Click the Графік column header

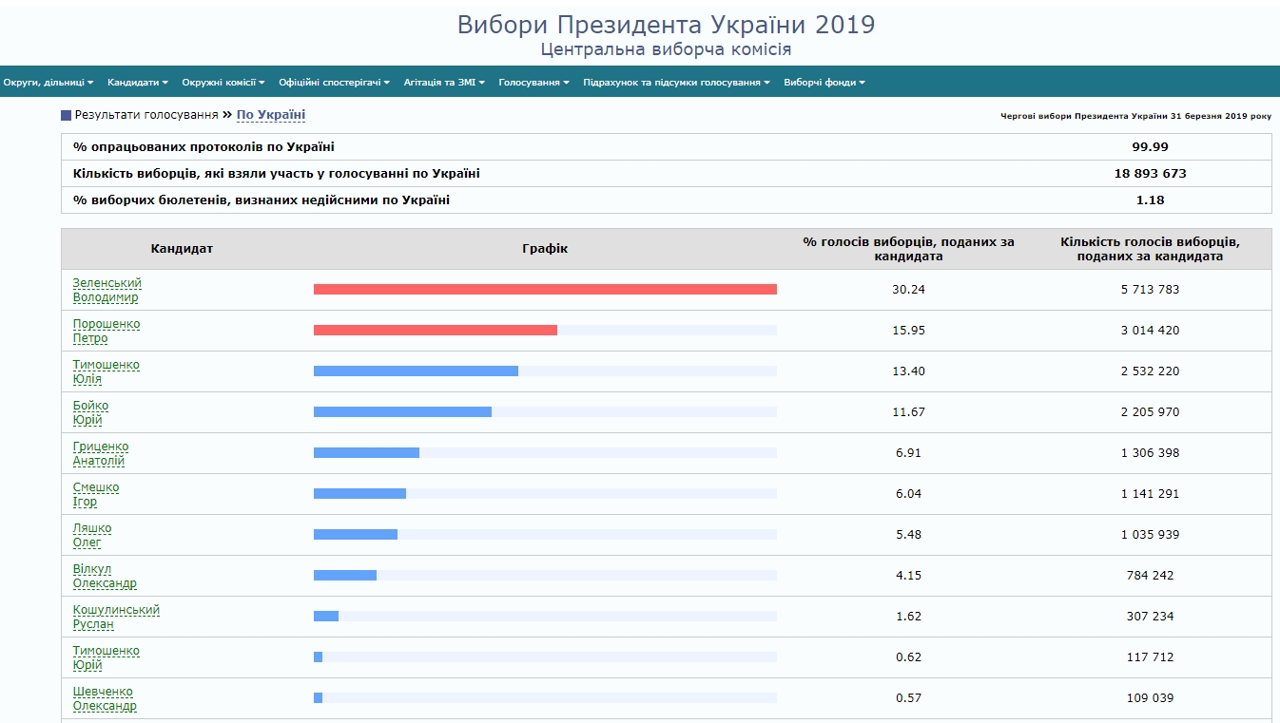pyautogui.click(x=545, y=249)
